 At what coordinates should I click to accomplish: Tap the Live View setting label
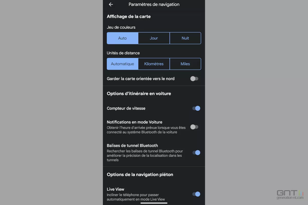click(x=115, y=189)
